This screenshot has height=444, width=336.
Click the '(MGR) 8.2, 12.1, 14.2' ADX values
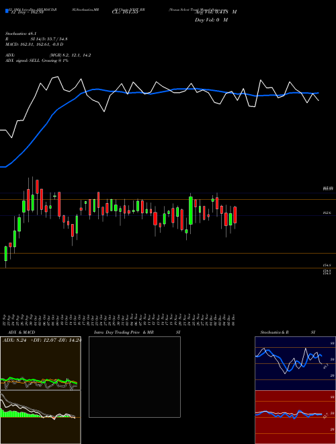(71, 55)
